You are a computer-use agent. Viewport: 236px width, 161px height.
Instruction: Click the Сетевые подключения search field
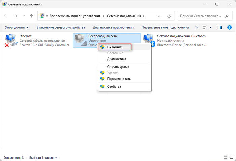point(202,16)
